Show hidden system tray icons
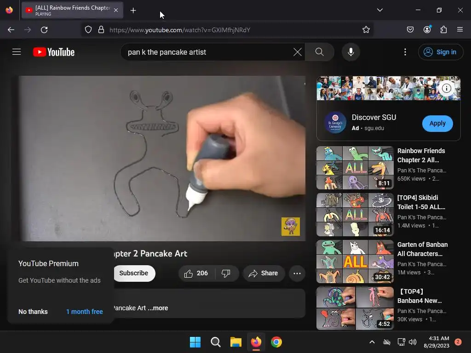 [372, 342]
